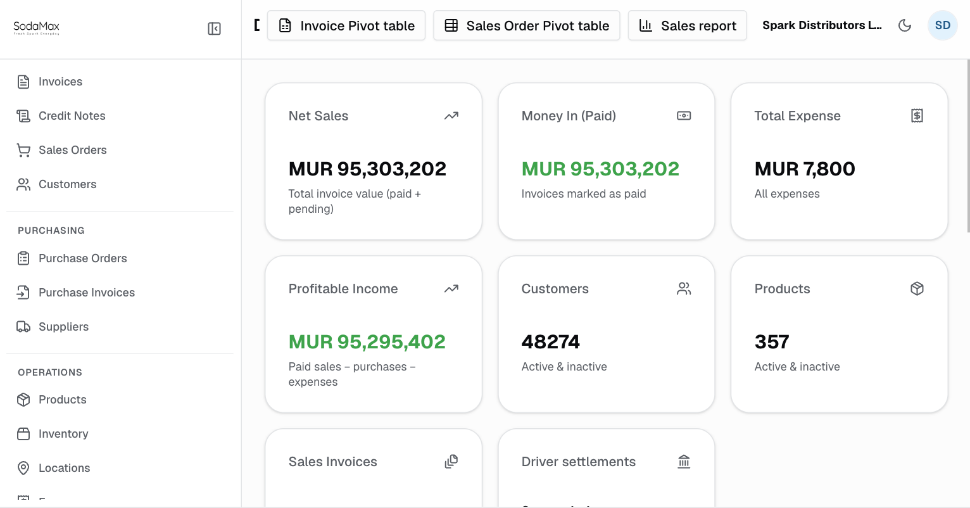Click the Products box icon in sidebar
The image size is (970, 508).
[23, 400]
